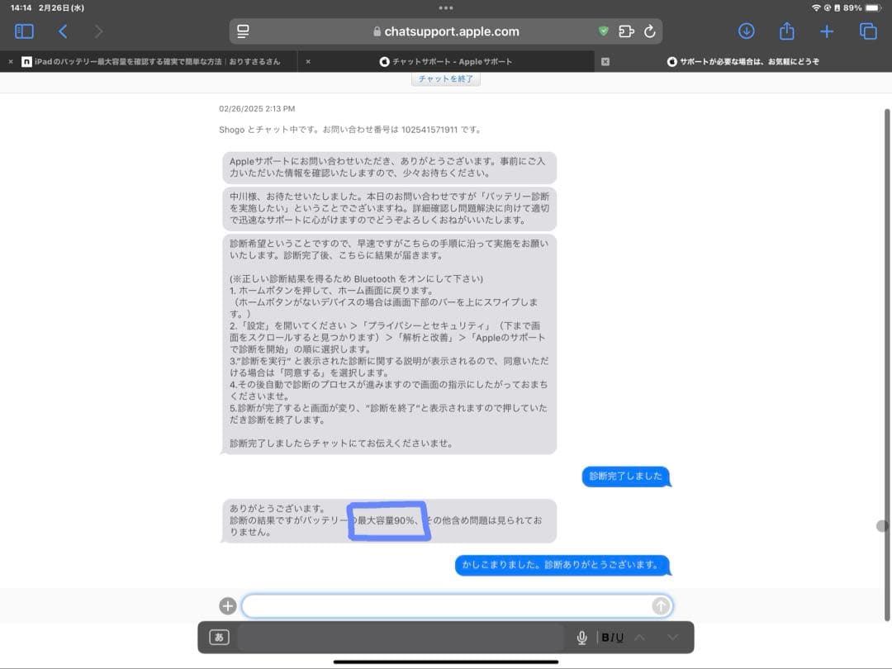Click the チャットを終了 button
Screen dimensions: 892x669
445,78
